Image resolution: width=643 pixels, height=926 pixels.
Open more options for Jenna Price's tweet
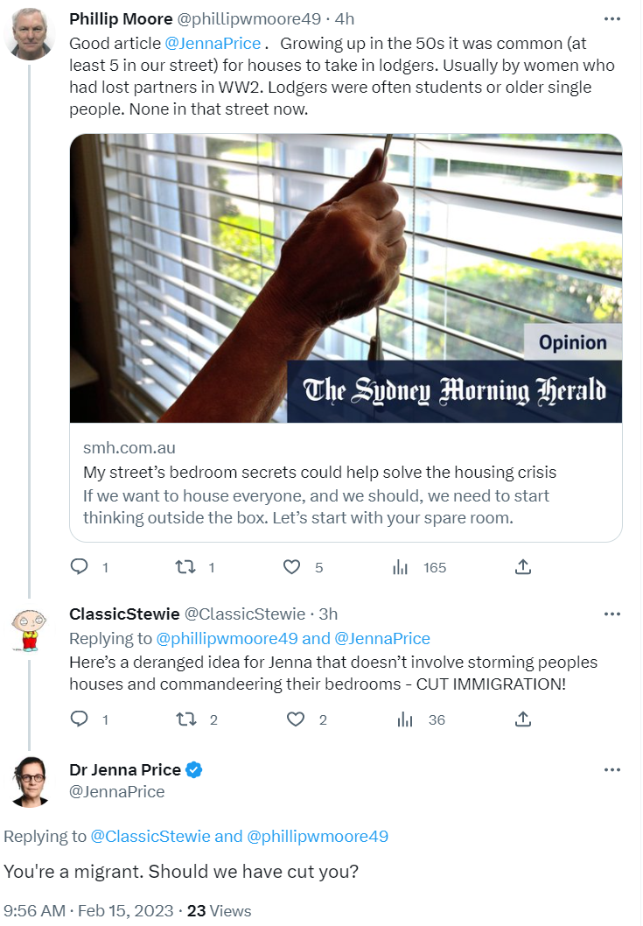pos(612,770)
